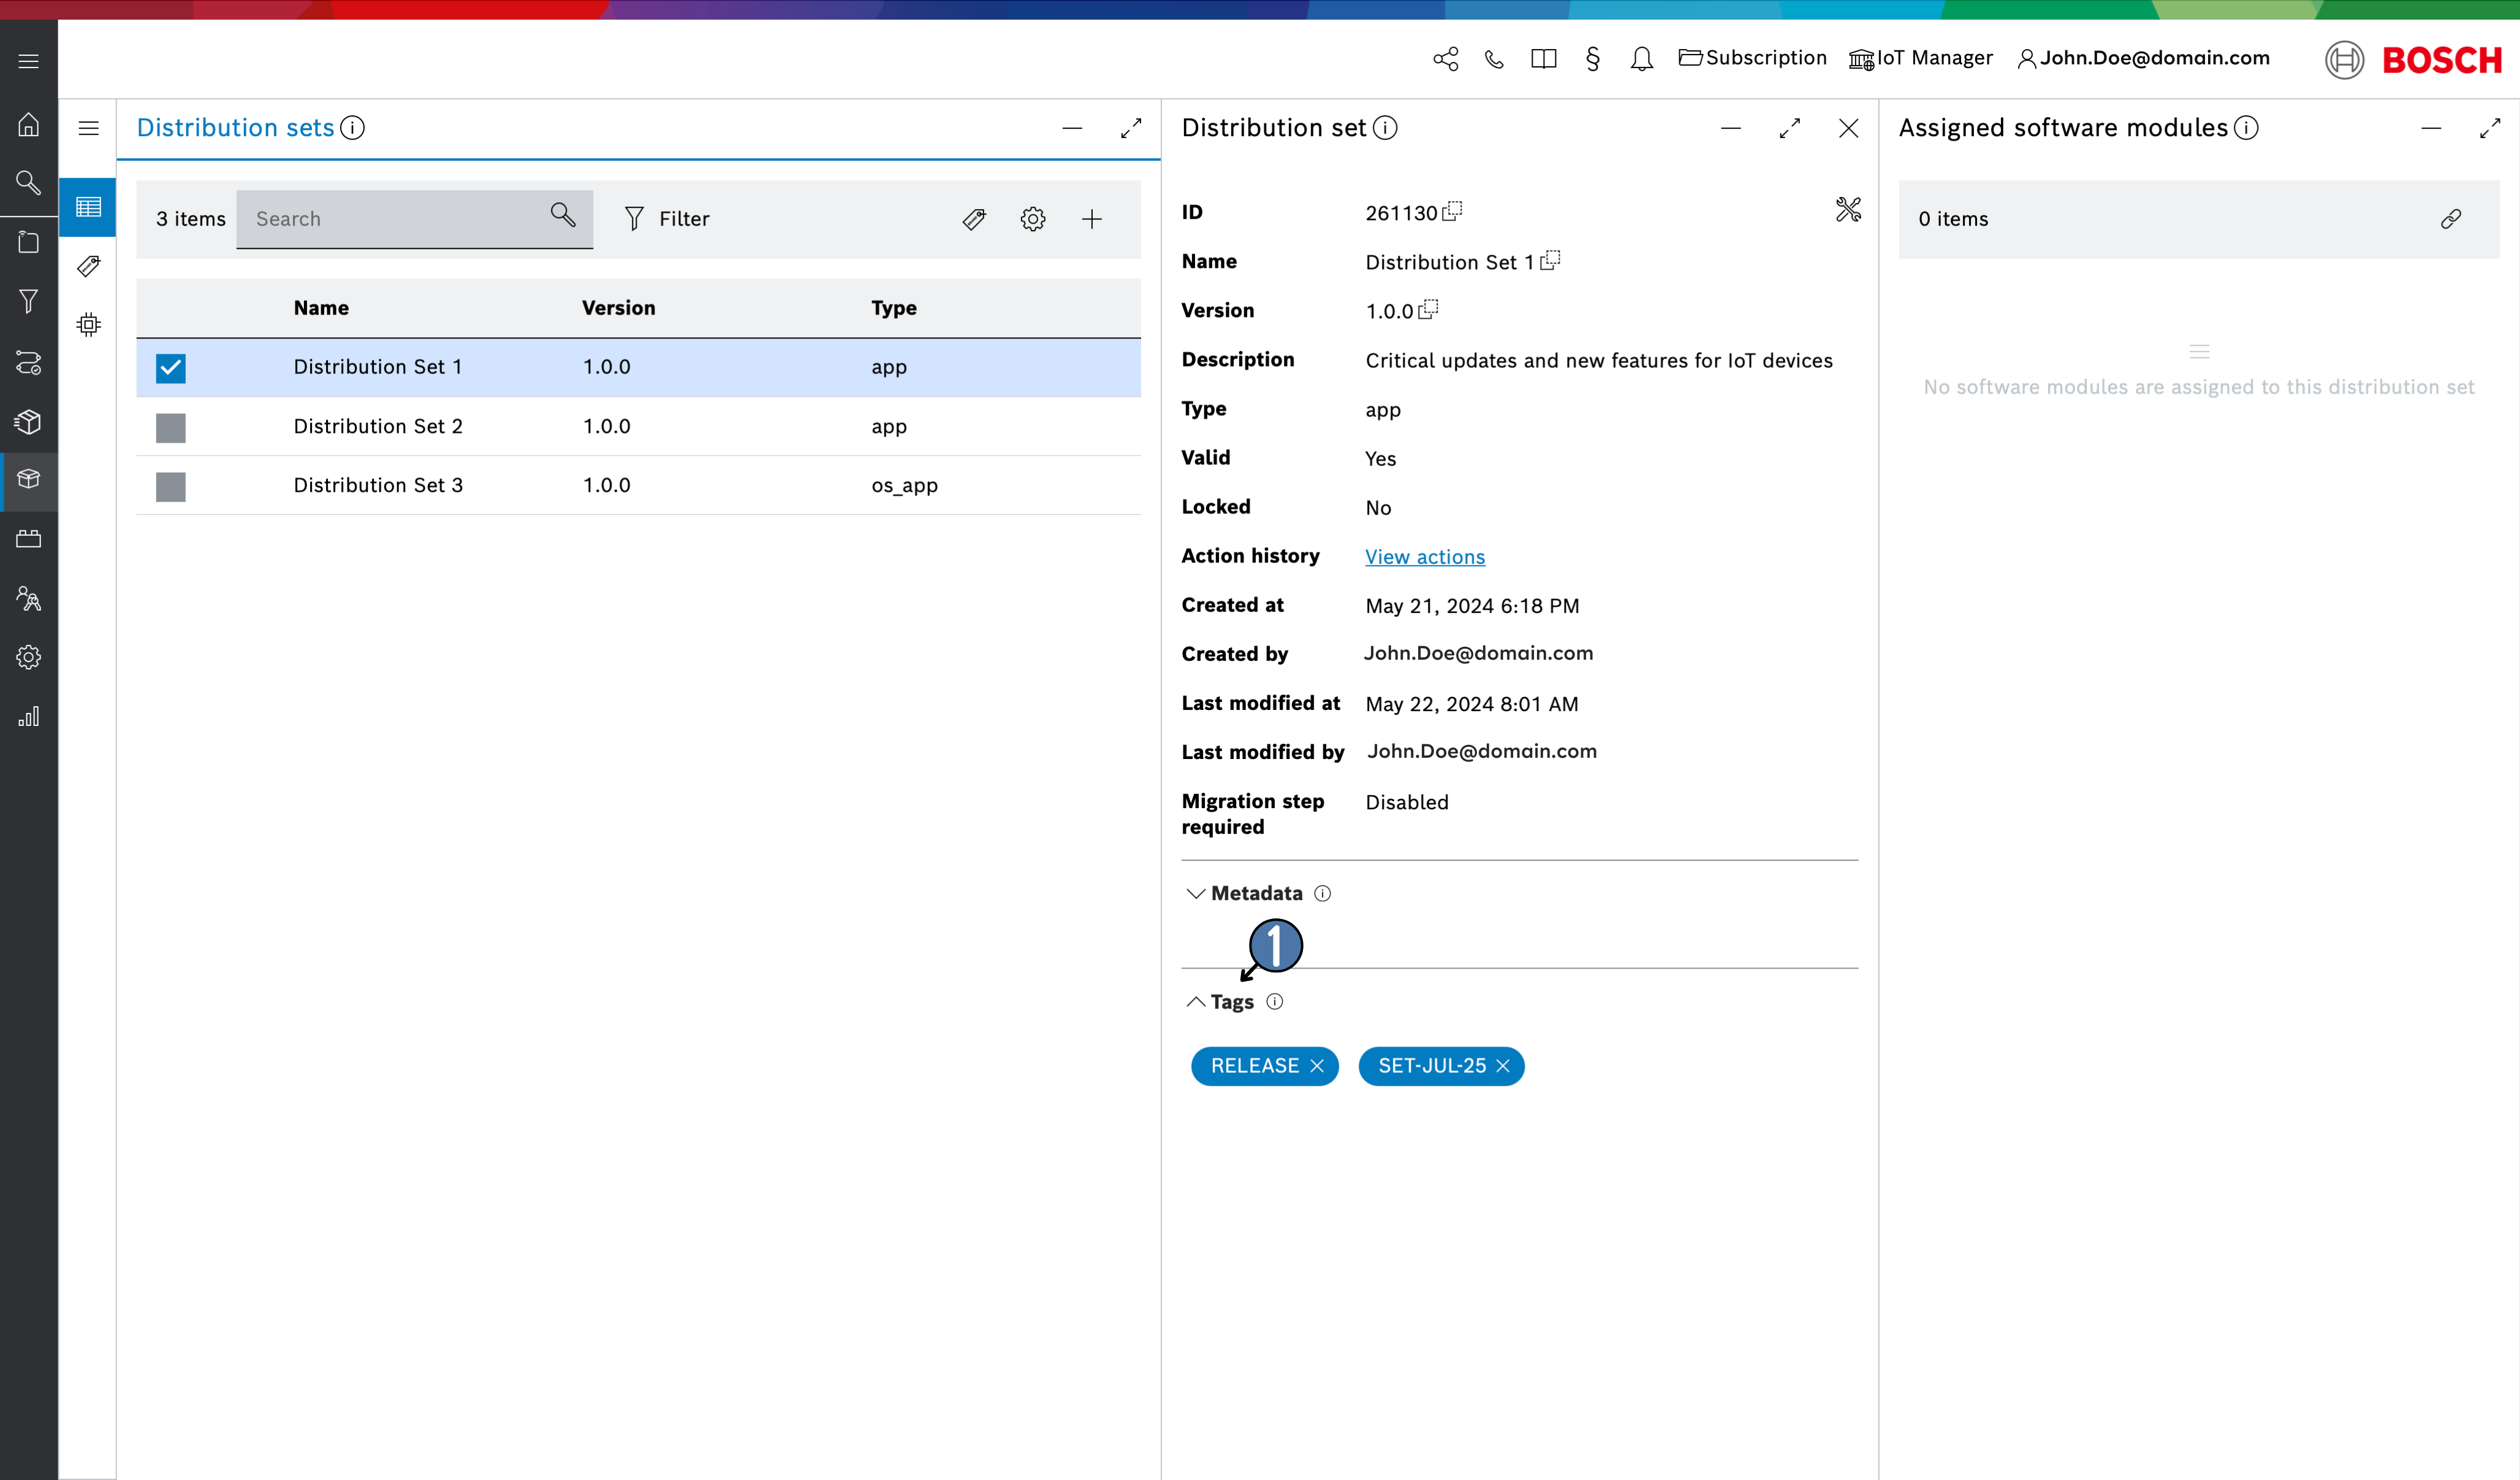Viewport: 2520px width, 1480px height.
Task: Copy the distribution set ID value
Action: (x=1452, y=211)
